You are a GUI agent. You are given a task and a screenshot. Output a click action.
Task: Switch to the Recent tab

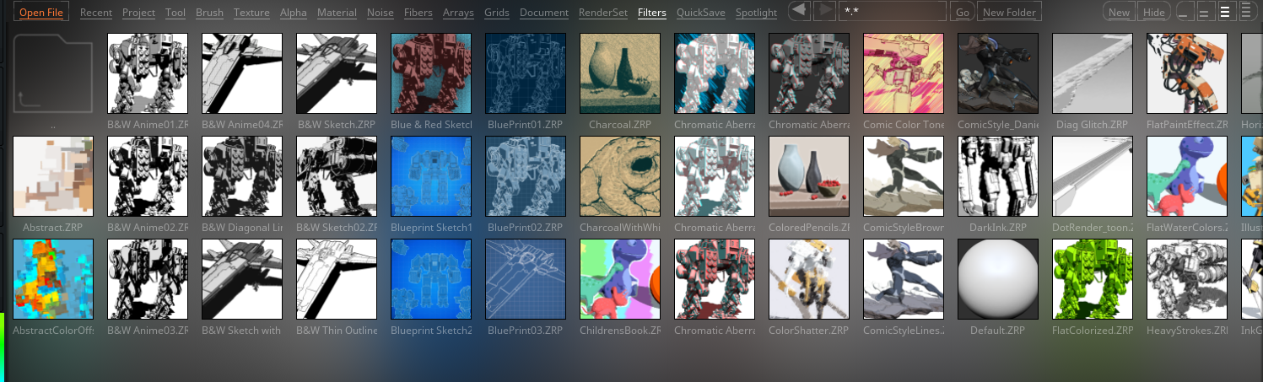[x=96, y=13]
